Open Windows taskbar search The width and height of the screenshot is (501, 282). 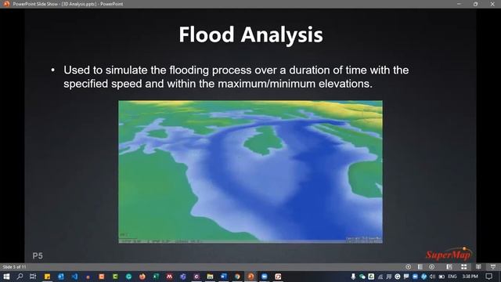(x=20, y=277)
